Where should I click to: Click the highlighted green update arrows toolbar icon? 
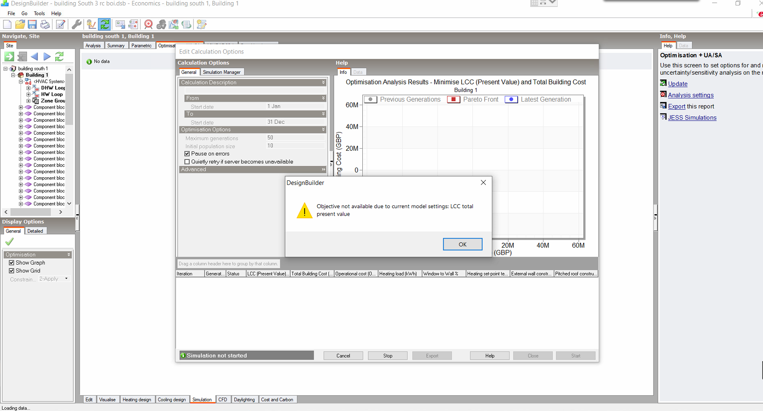coord(104,24)
